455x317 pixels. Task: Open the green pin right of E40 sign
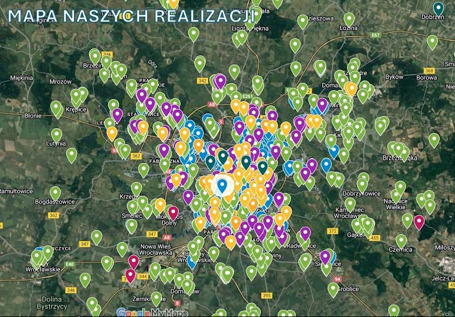click(107, 263)
